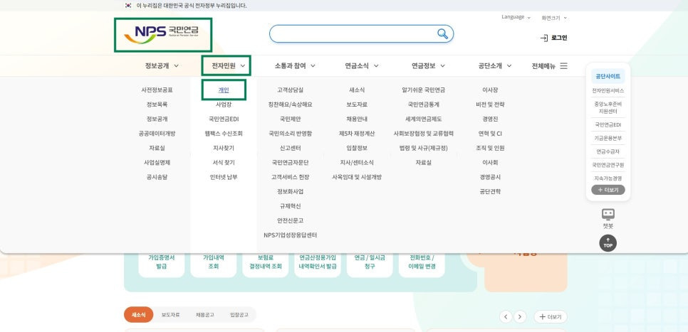The width and height of the screenshot is (688, 332).
Task: Expand the 전자민원 menu
Action: [x=228, y=65]
